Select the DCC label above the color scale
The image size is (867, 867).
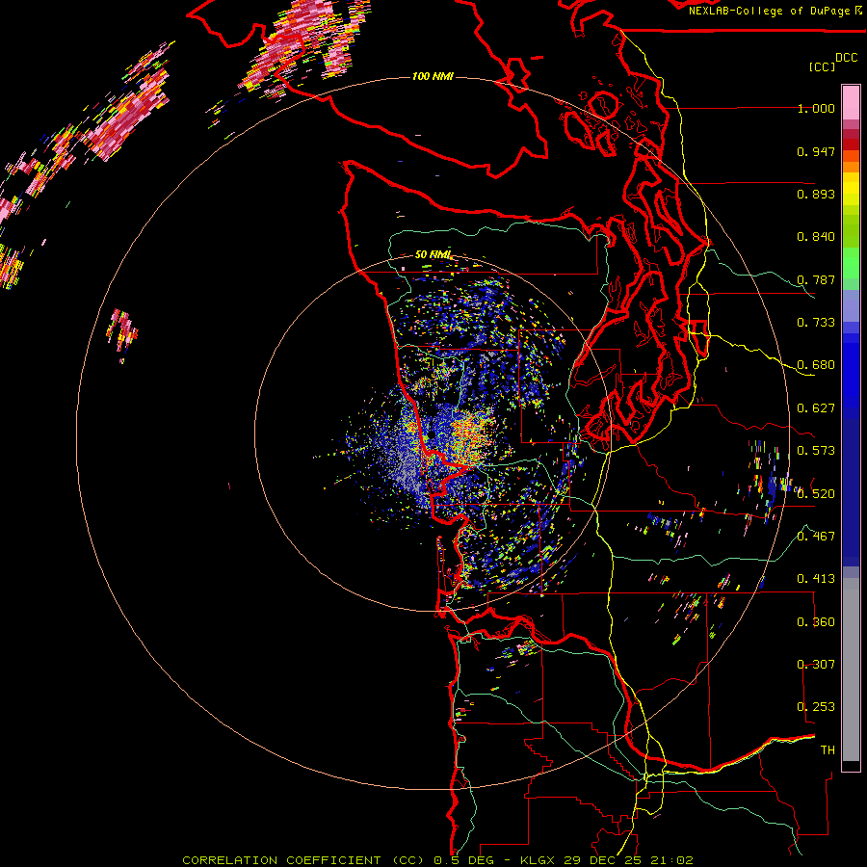(846, 58)
